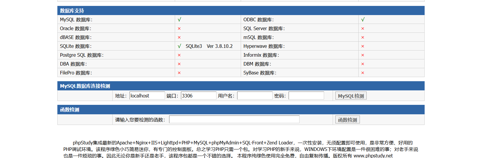This screenshot has height=158, width=482.
Task: Click the Oracle 数据库 label
Action: (x=75, y=28)
